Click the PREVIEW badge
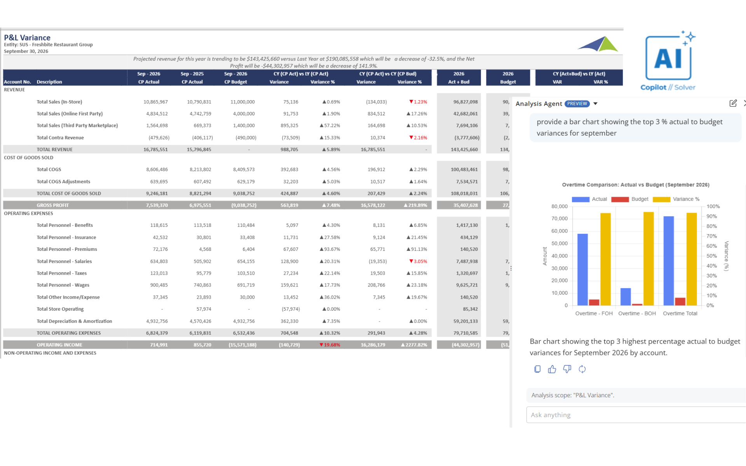 (x=577, y=104)
